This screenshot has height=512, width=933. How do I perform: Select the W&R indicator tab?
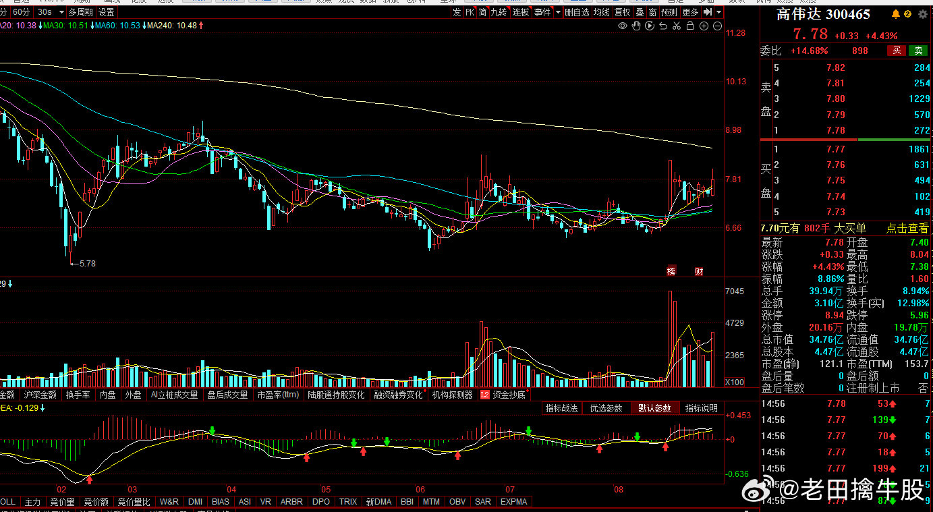tap(169, 502)
